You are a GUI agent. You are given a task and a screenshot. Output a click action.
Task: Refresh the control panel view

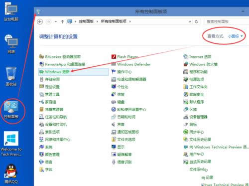[x=196, y=21]
